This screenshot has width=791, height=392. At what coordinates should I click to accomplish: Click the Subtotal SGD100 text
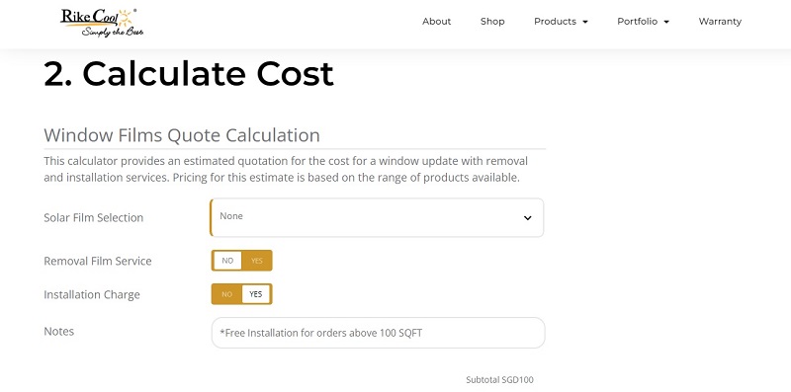point(499,380)
